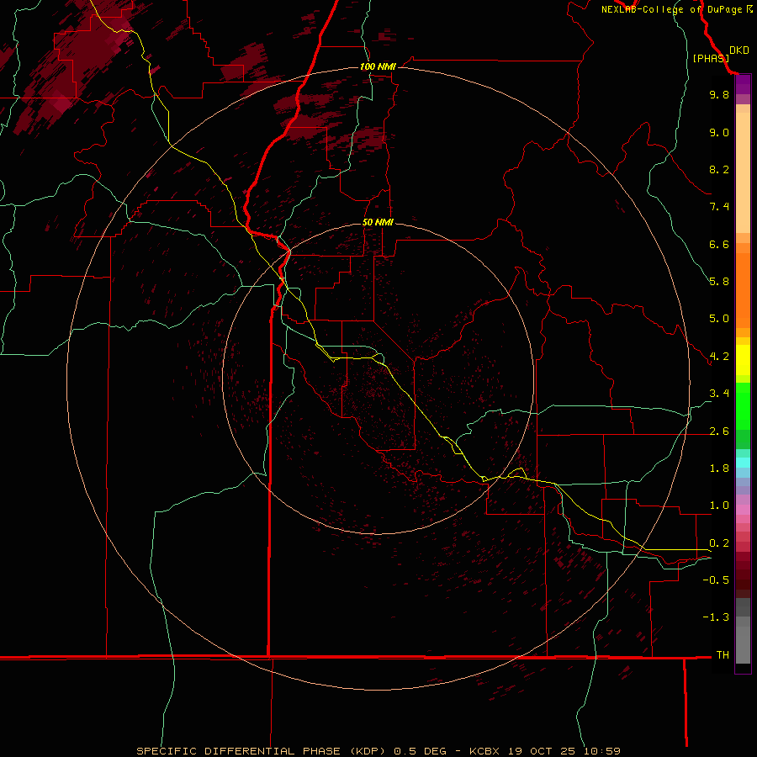Click the 1.0 scale value
This screenshot has width=757, height=757.
pos(719,506)
